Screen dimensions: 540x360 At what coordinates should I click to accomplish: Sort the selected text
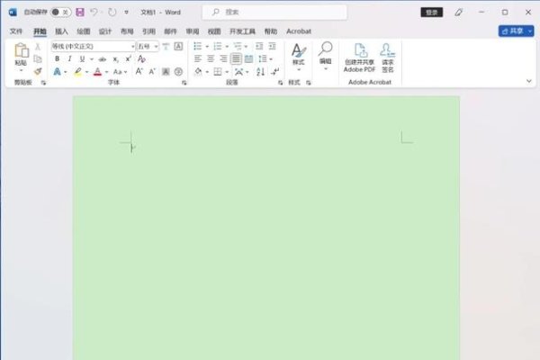260,72
